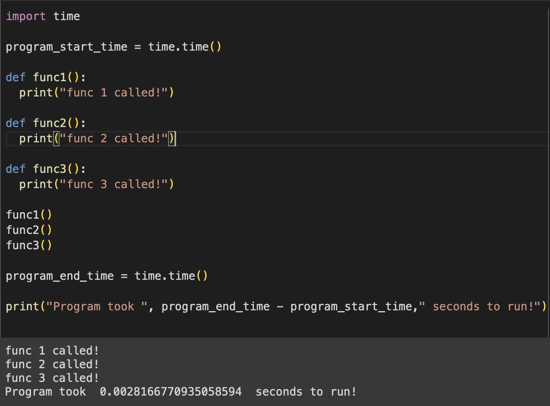This screenshot has height=406, width=550.
Task: Select the func3() call statement
Action: [29, 245]
